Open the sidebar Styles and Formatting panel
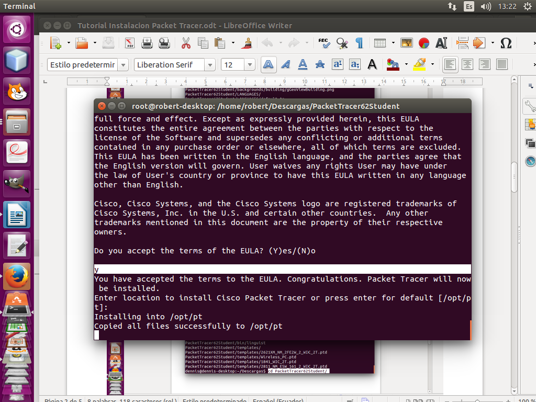This screenshot has height=402, width=536. click(x=531, y=125)
